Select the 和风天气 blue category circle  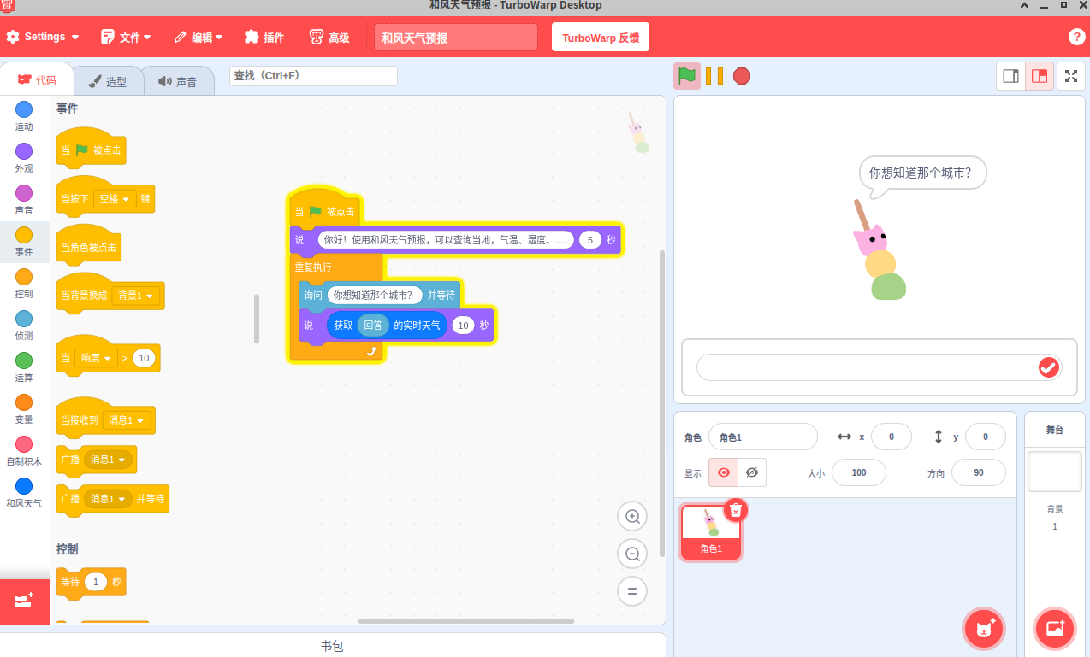tap(24, 486)
